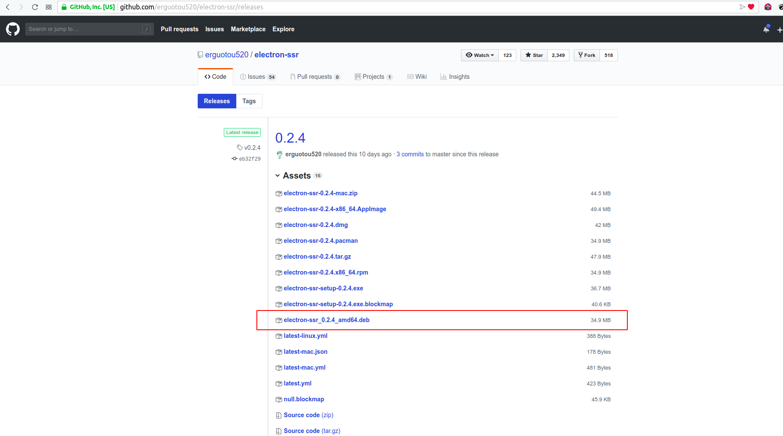Open Marketplace in the top navigation

click(248, 29)
